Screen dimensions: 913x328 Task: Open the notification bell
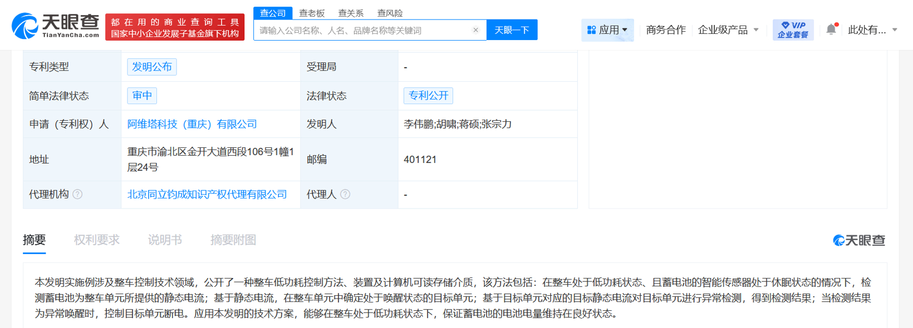[831, 29]
